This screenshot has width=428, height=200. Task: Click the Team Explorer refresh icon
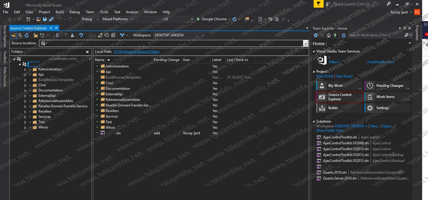[x=344, y=35]
